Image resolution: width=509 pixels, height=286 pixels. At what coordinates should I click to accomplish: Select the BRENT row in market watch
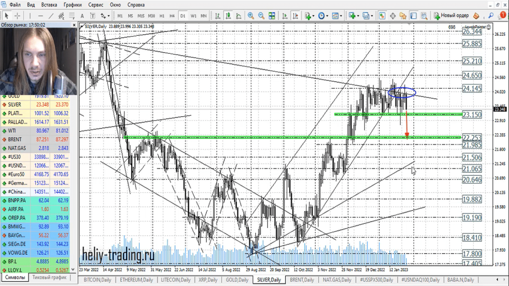pyautogui.click(x=14, y=140)
